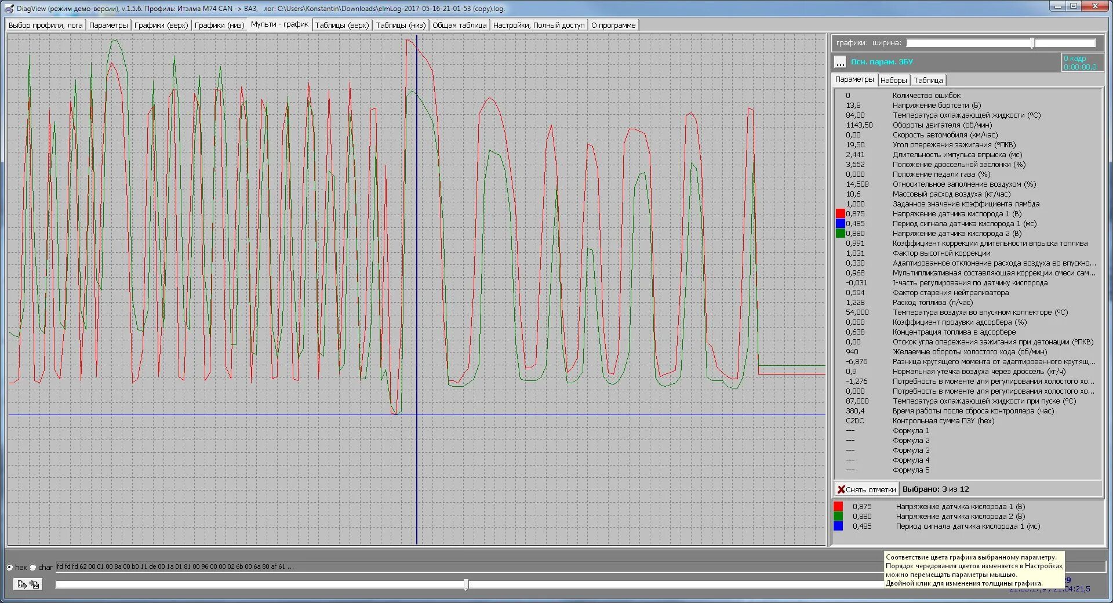This screenshot has width=1113, height=603.
Task: Select 'Обороты двигателя (об/мин)' parameter row
Action: coord(968,125)
